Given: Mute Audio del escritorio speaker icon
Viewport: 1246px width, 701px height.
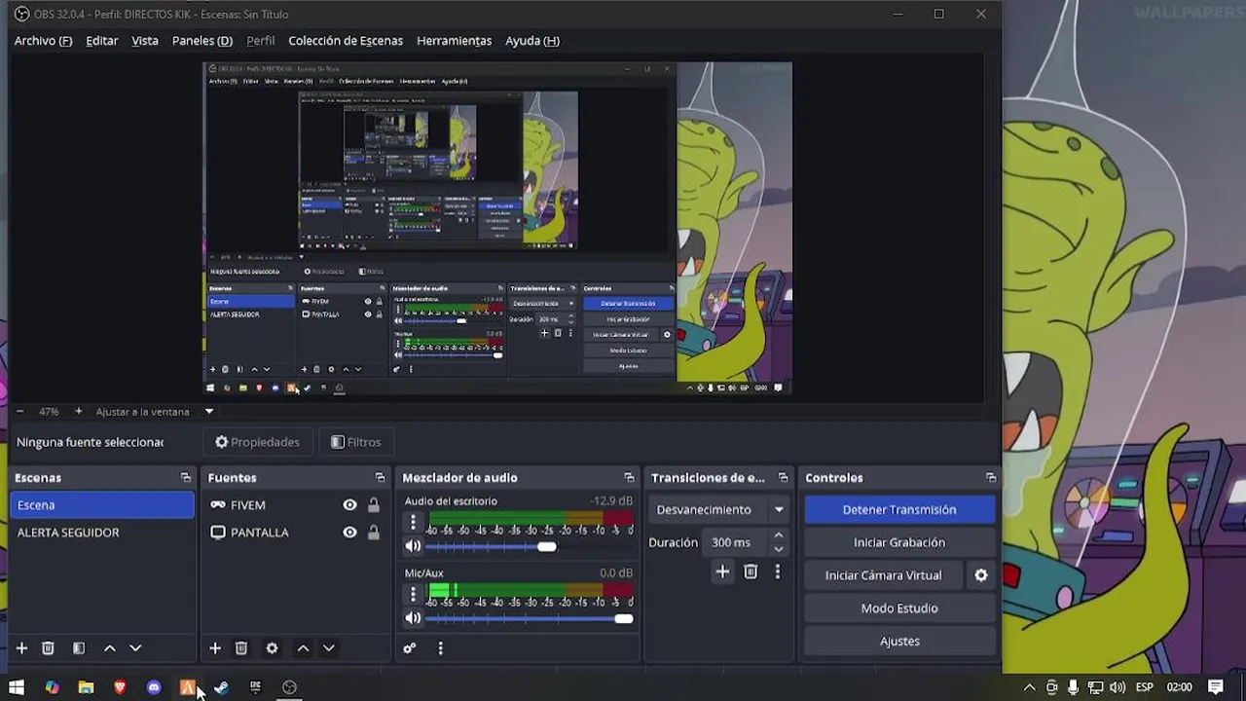Looking at the screenshot, I should [413, 546].
